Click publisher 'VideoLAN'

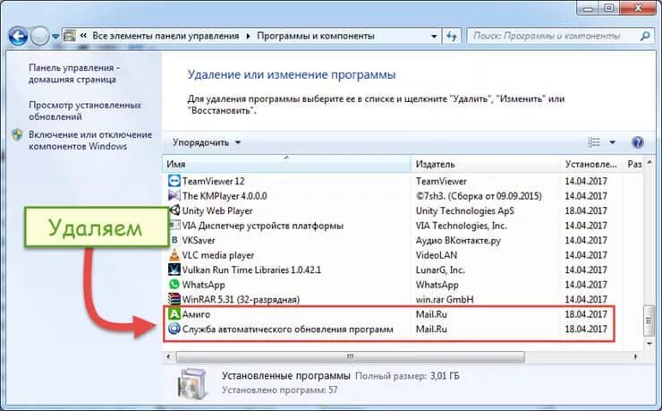[437, 255]
